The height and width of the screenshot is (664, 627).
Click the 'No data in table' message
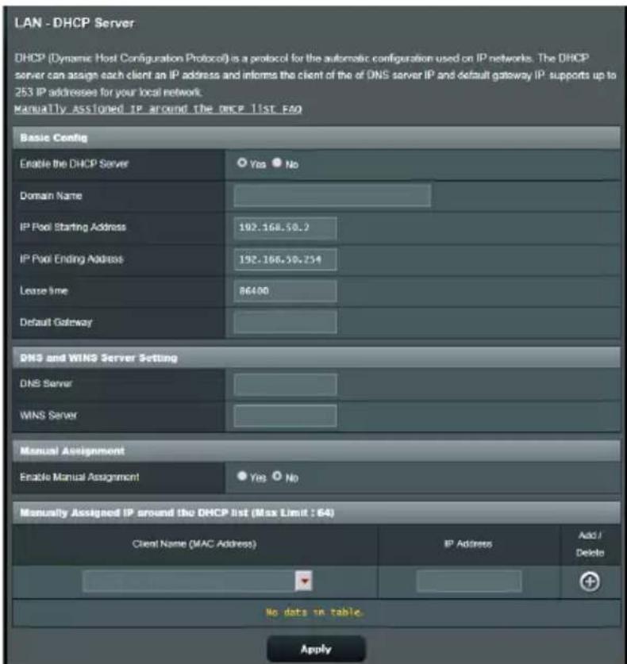[x=315, y=612]
